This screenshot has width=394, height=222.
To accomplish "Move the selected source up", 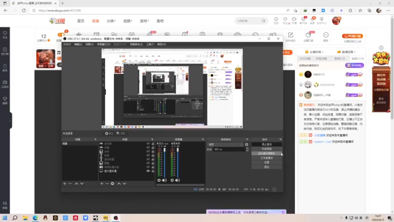I will (x=119, y=184).
